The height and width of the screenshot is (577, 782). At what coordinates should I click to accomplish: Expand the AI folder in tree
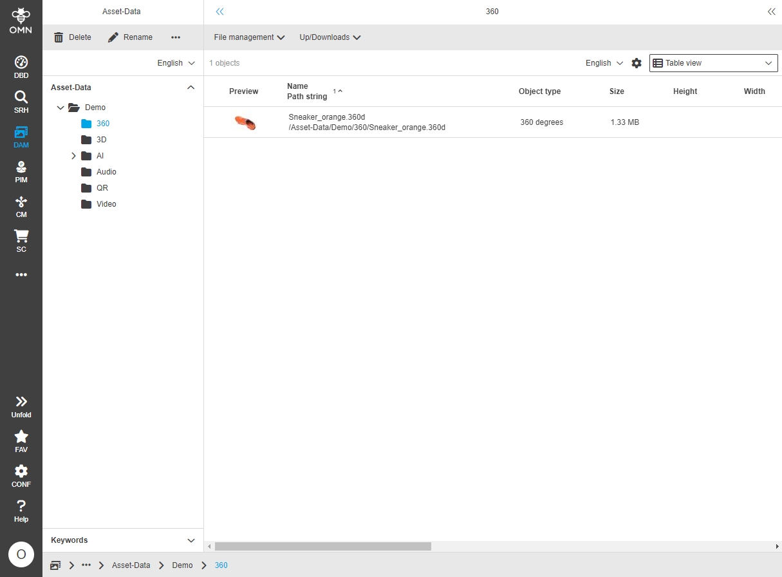73,156
